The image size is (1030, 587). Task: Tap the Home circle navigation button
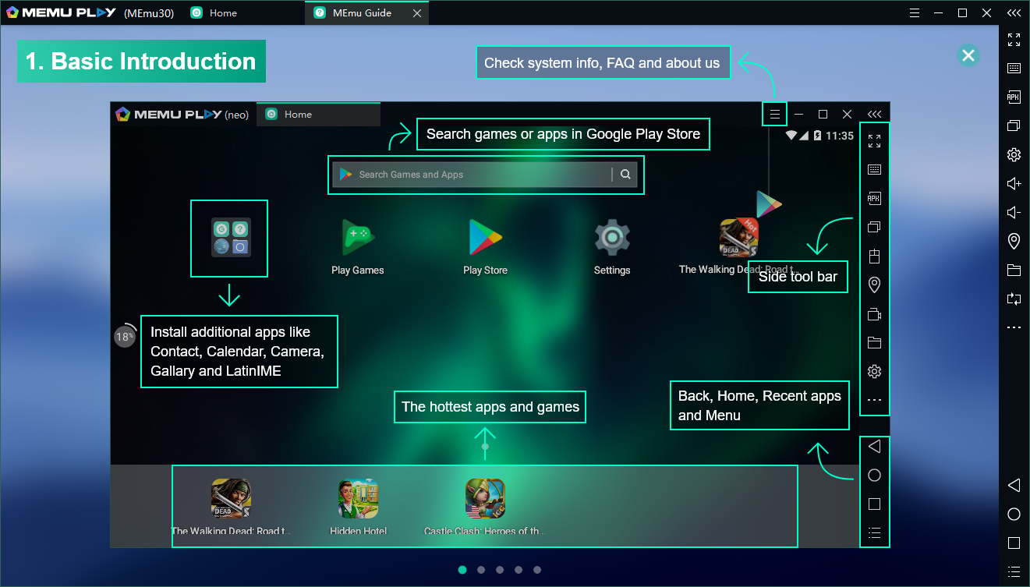pyautogui.click(x=1014, y=513)
